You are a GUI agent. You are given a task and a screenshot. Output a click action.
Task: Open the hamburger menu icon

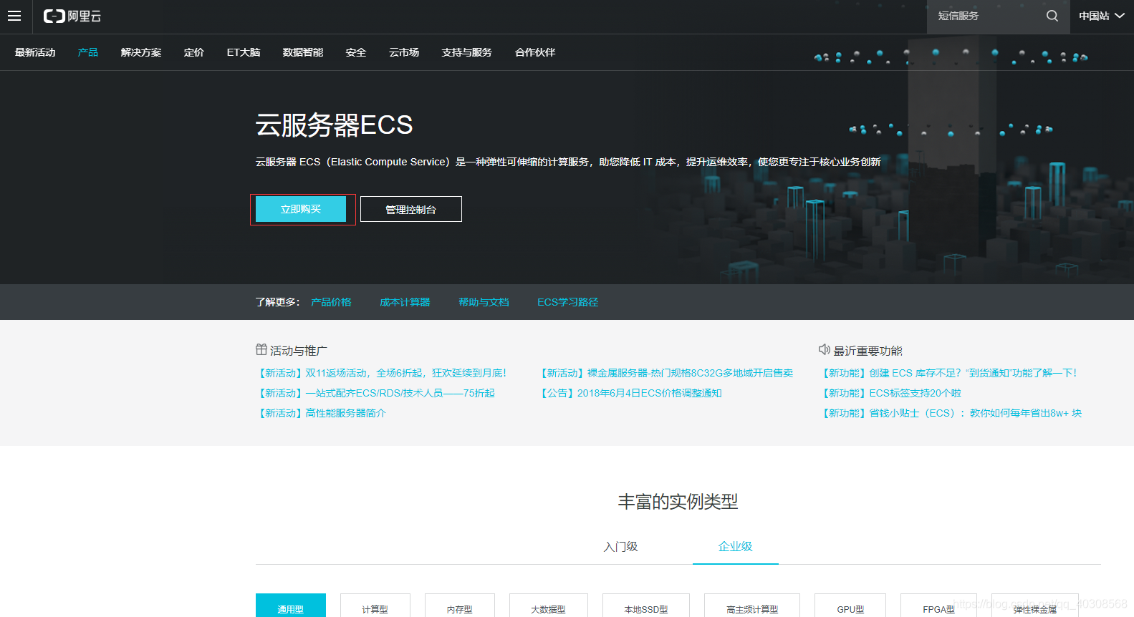[x=14, y=16]
